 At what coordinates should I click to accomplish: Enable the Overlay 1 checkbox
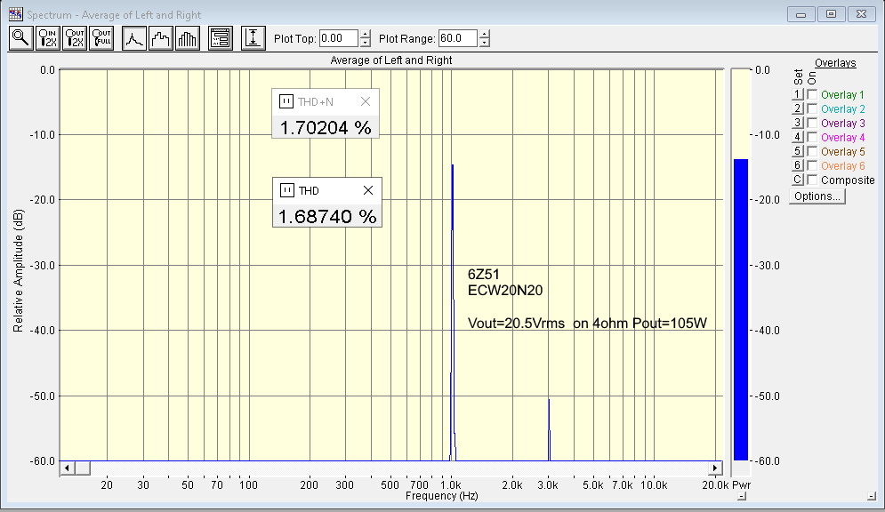pyautogui.click(x=812, y=95)
